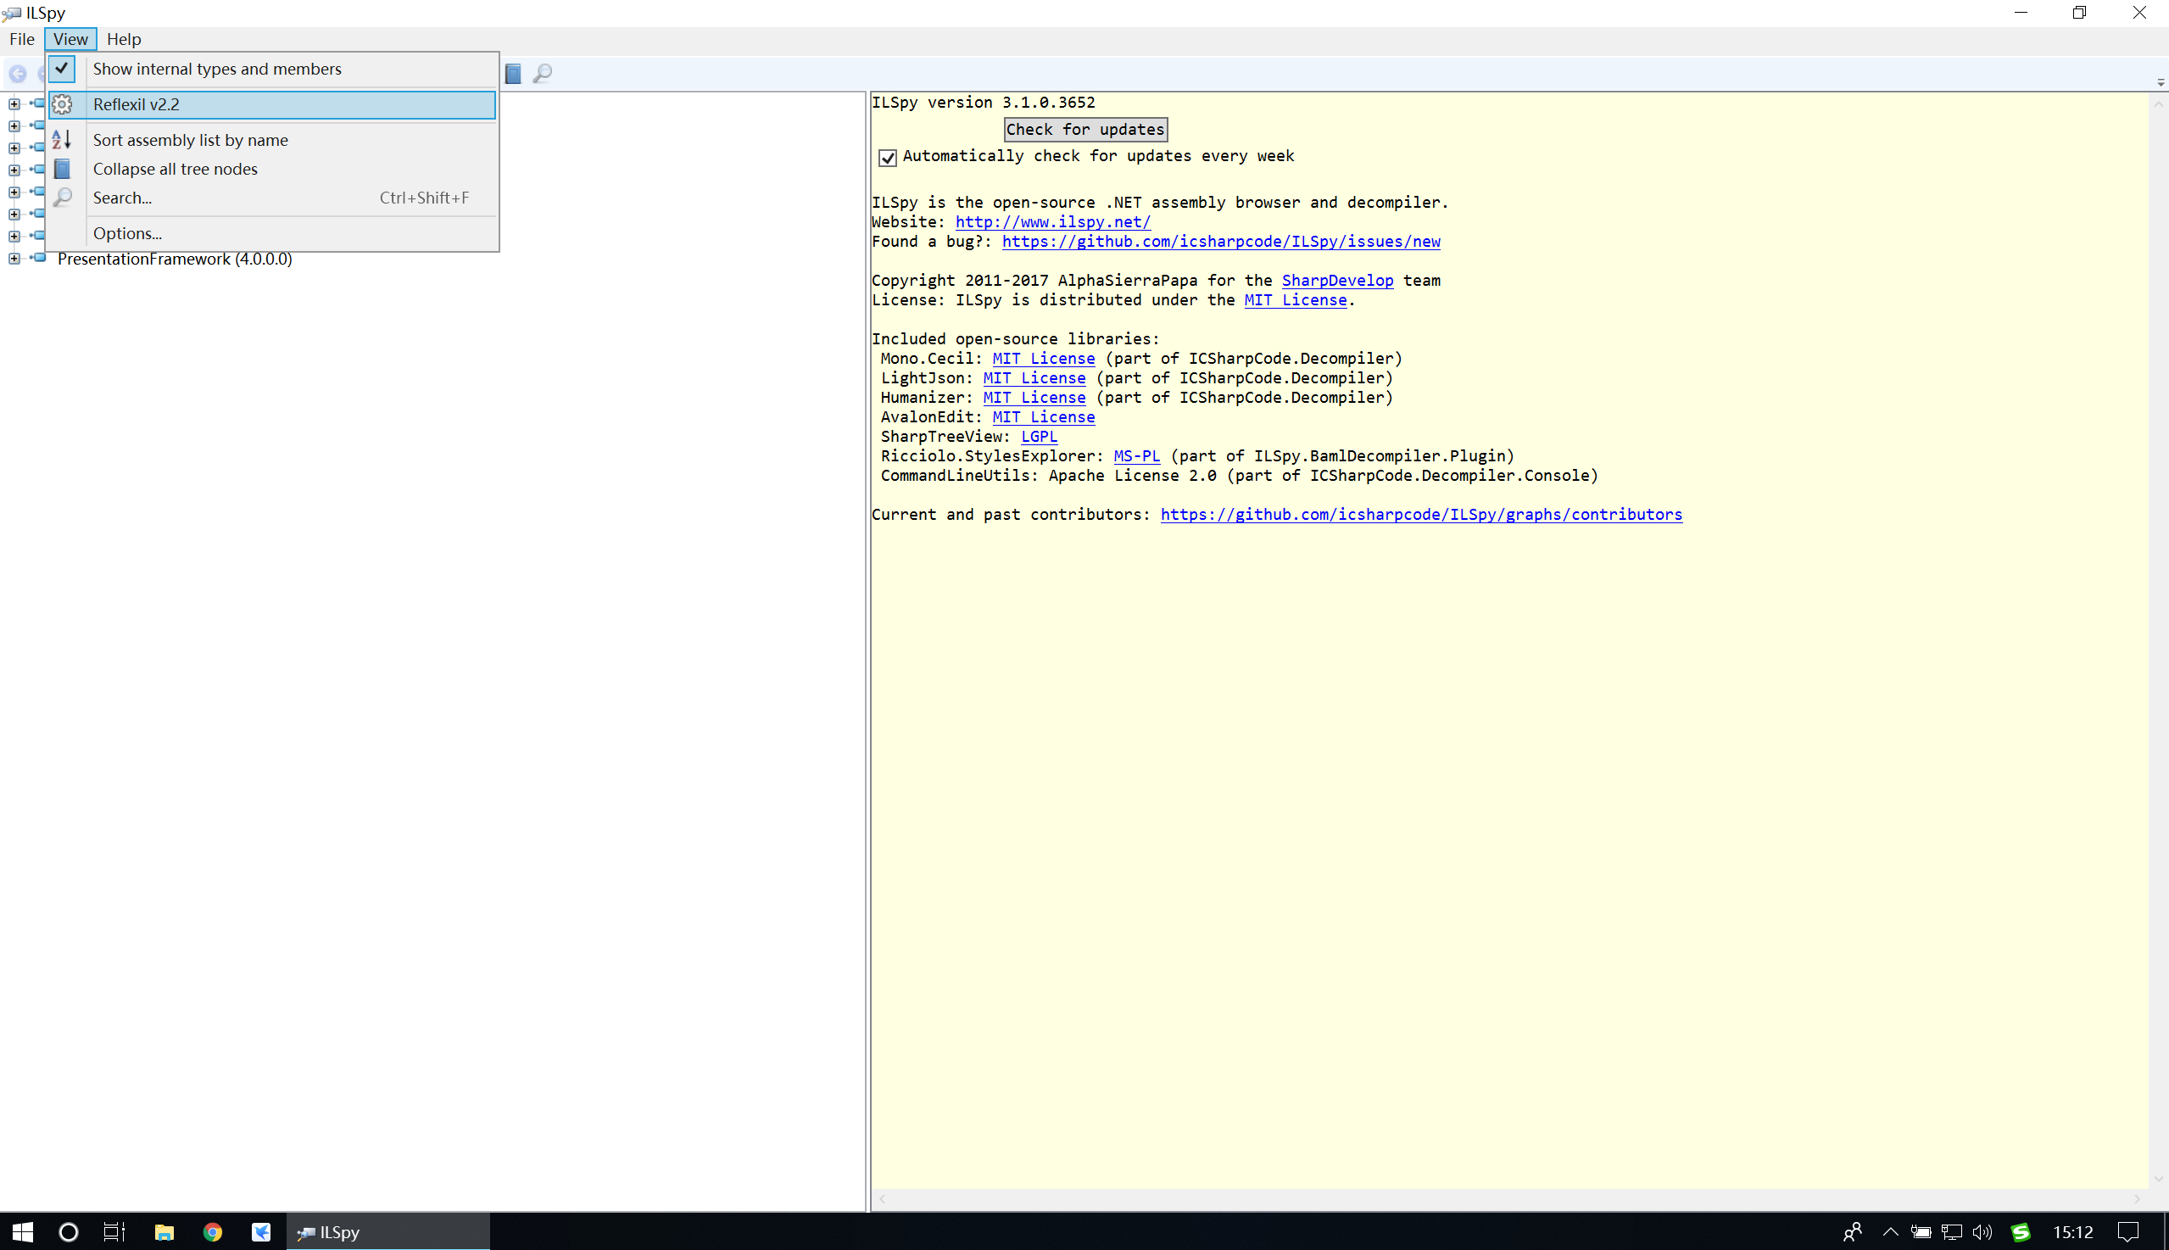Screen dimensions: 2169x1250
Task: Expand the PresentationFramework tree node
Action: pos(14,258)
